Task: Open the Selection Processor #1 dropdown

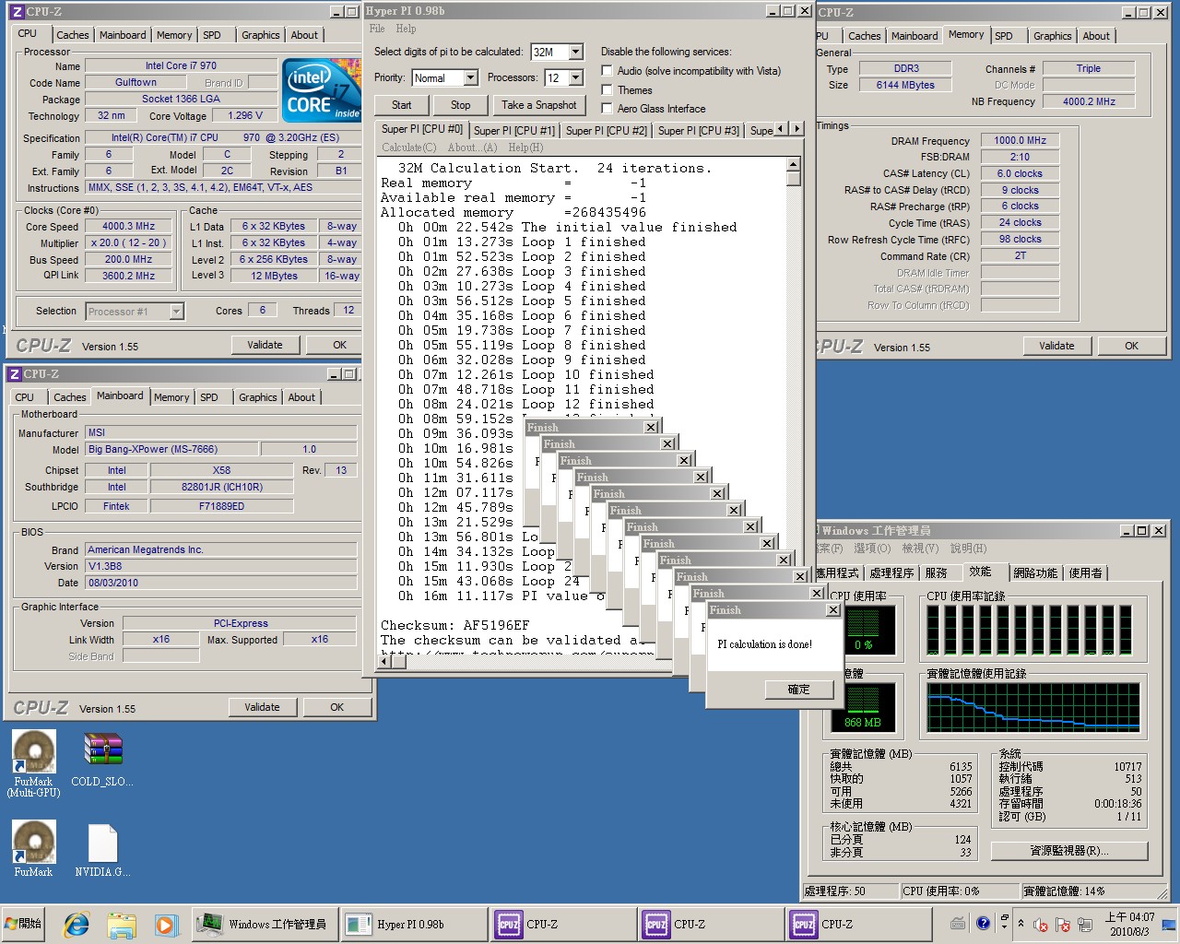Action: tap(176, 312)
